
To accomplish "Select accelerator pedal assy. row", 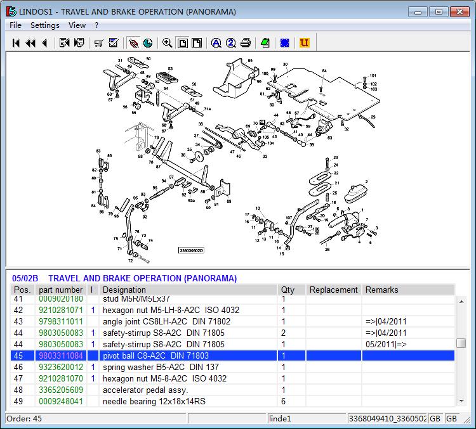I will point(232,390).
